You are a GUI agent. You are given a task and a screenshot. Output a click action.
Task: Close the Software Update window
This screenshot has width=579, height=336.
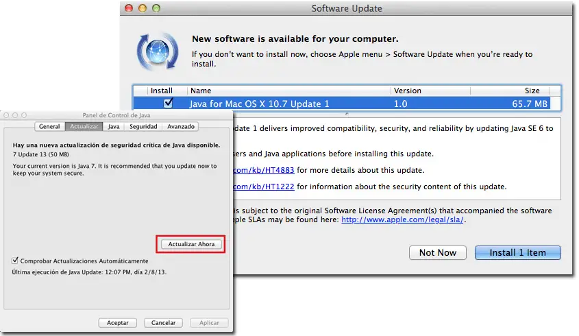point(129,8)
